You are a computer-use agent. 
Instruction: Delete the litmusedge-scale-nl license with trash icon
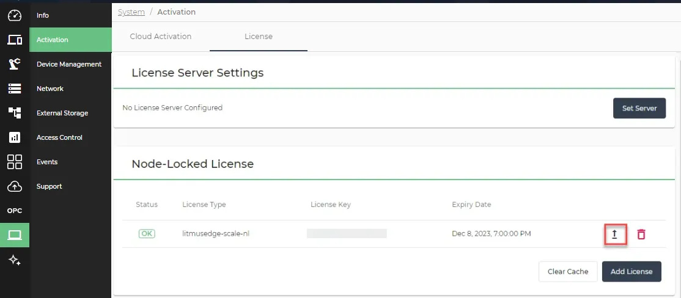(x=641, y=234)
